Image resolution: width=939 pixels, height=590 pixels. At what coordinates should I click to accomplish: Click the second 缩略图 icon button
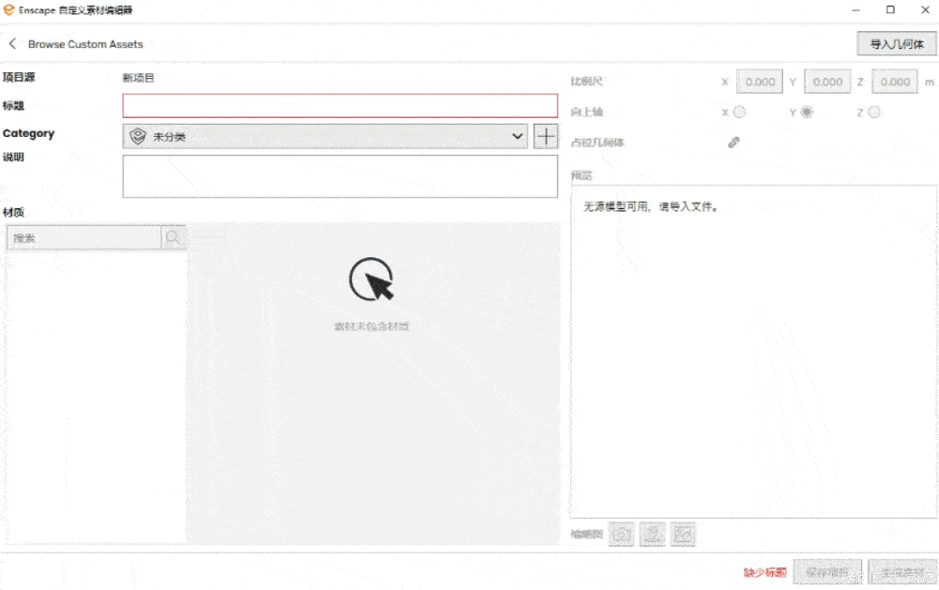coord(653,535)
